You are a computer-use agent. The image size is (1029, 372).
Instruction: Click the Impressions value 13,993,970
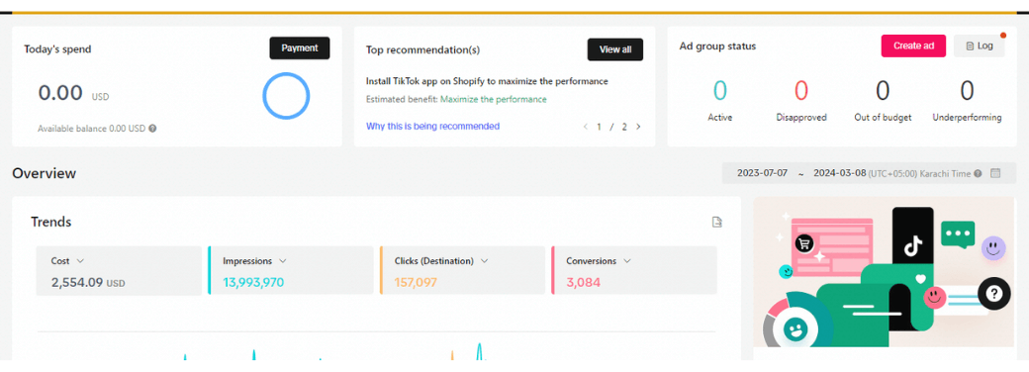point(253,283)
